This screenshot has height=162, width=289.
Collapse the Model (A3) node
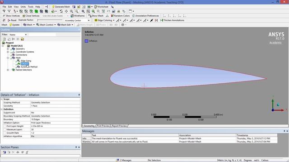pyautogui.click(x=3, y=46)
